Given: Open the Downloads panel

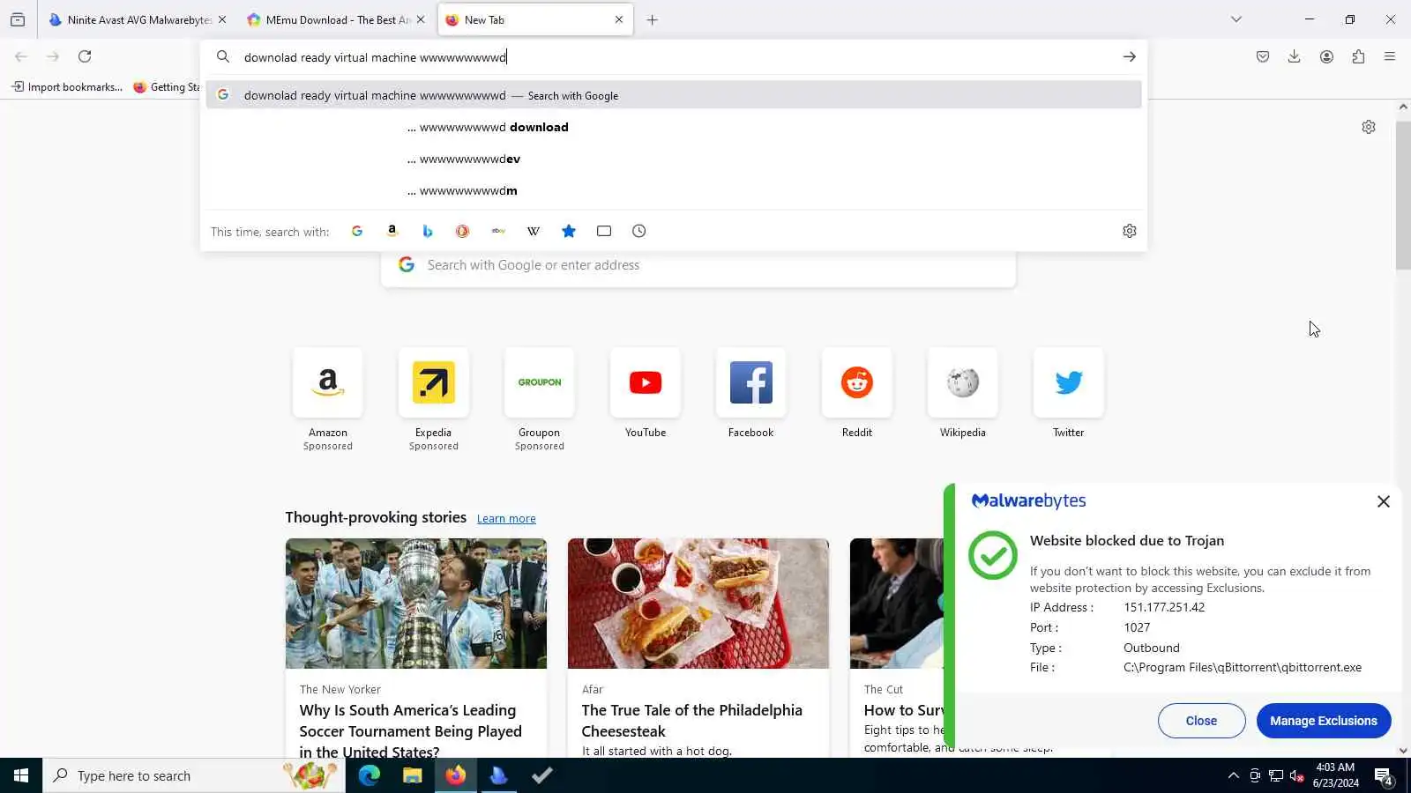Looking at the screenshot, I should [1294, 56].
